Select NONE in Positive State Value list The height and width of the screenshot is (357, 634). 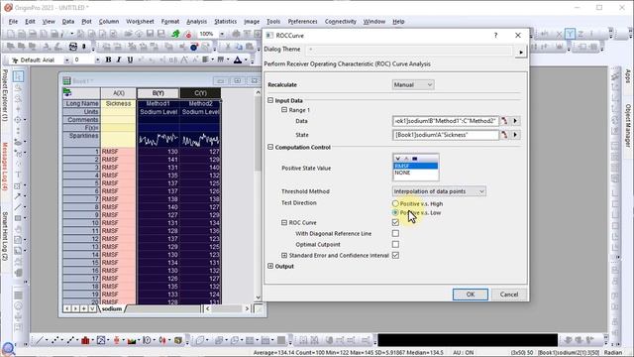pyautogui.click(x=415, y=173)
